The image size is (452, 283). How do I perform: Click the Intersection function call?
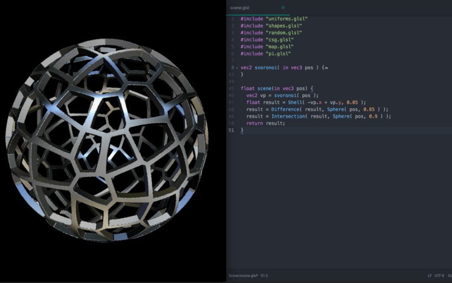[x=288, y=116]
